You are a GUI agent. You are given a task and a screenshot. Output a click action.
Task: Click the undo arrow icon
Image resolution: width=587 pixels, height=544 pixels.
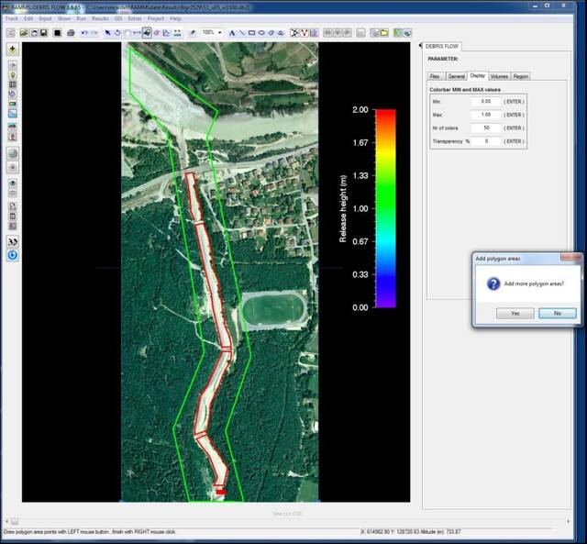pos(84,33)
